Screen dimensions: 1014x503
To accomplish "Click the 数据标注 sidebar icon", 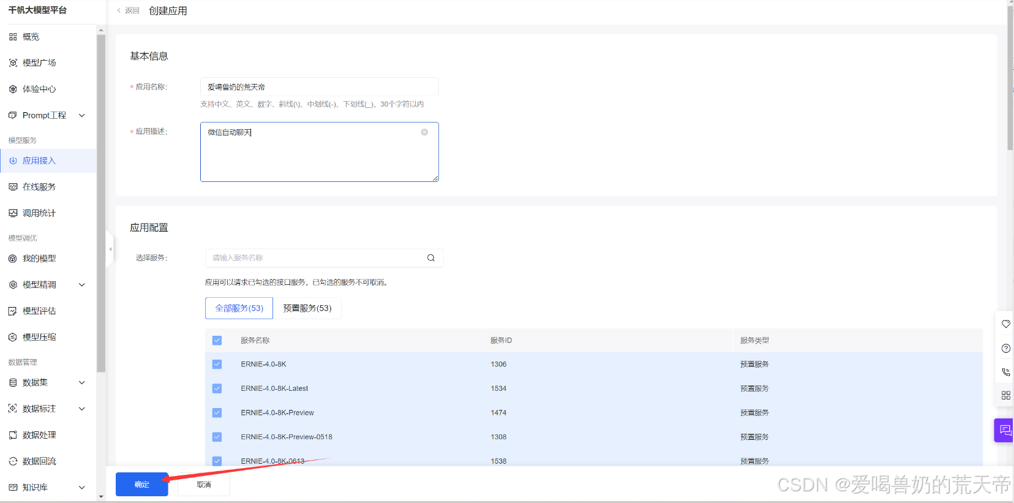I will tap(13, 409).
